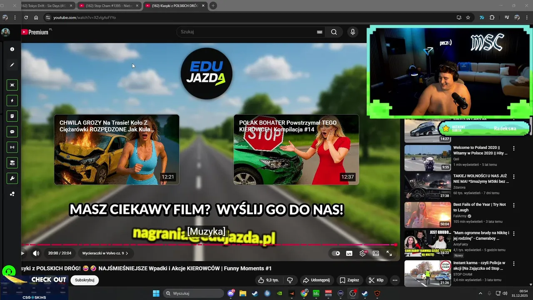This screenshot has width=533, height=300.
Task: Click the info icon in left sidebar
Action: [12, 49]
